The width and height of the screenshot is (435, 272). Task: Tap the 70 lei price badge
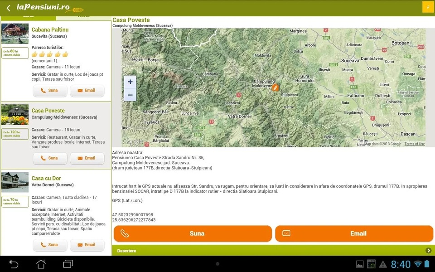coord(15,201)
